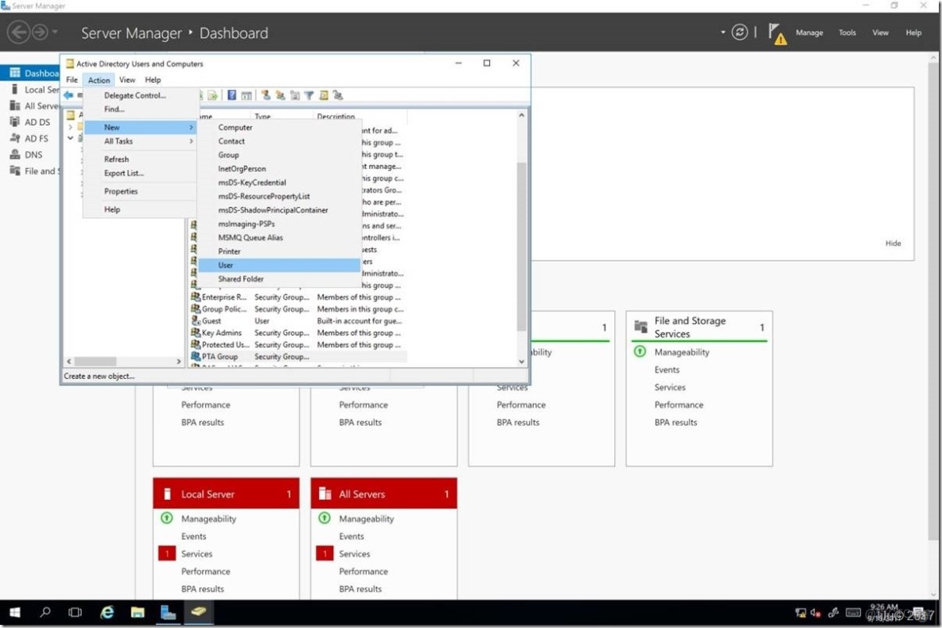Open the View menu in Active Directory window
The image size is (942, 628).
[127, 80]
